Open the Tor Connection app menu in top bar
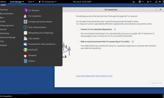 (48, 2)
